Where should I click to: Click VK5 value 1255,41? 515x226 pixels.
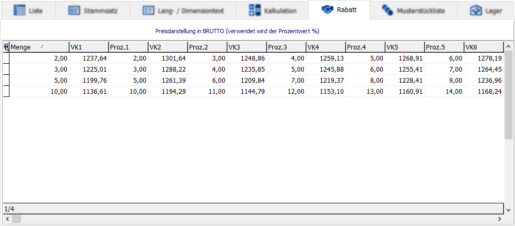click(x=404, y=70)
